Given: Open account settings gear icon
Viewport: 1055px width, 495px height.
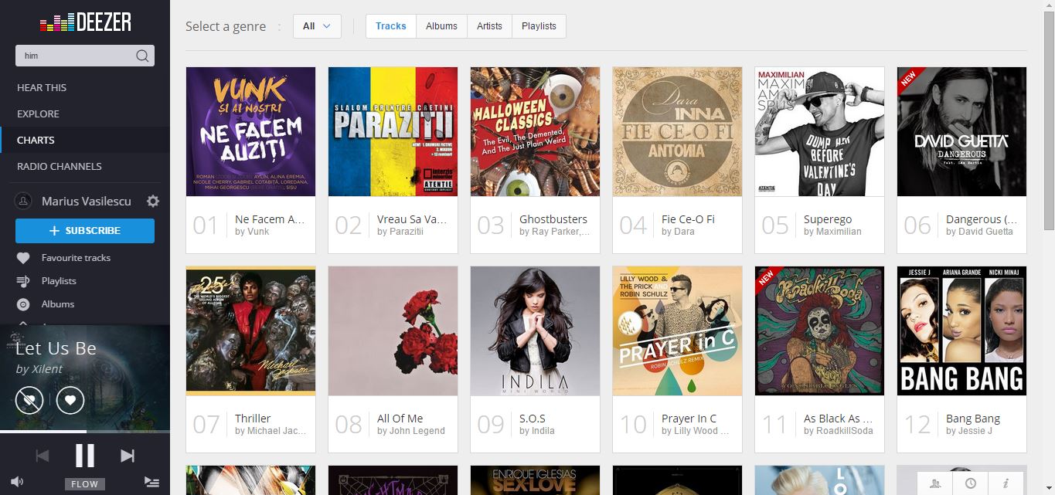Looking at the screenshot, I should coord(153,201).
